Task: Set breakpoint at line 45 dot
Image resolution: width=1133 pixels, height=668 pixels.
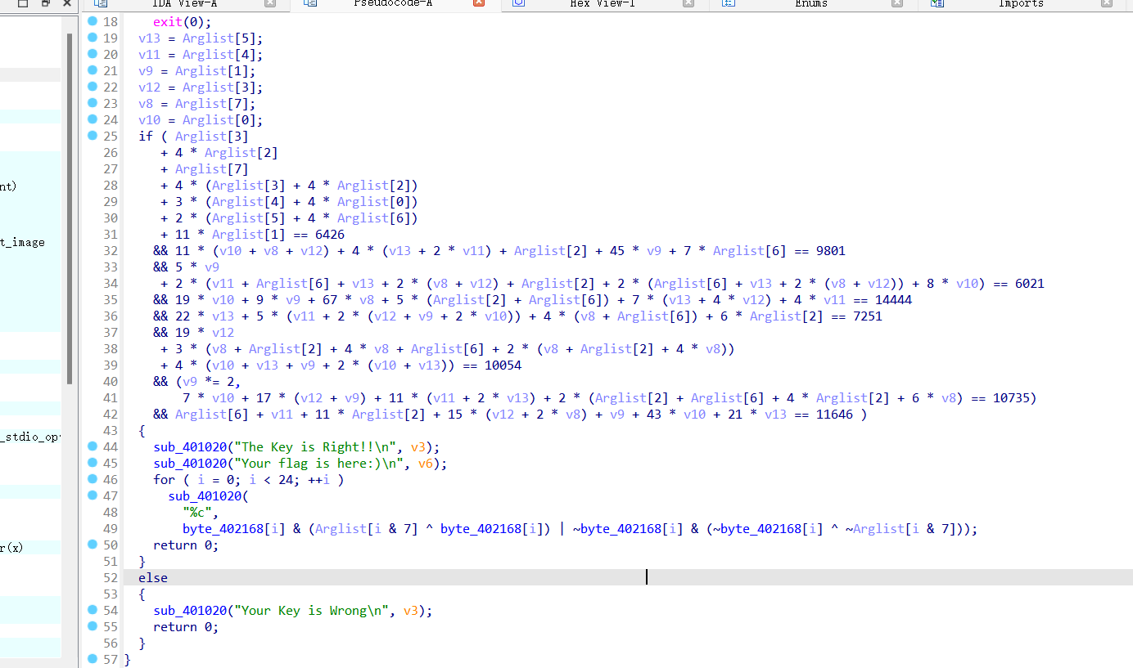Action: click(93, 463)
